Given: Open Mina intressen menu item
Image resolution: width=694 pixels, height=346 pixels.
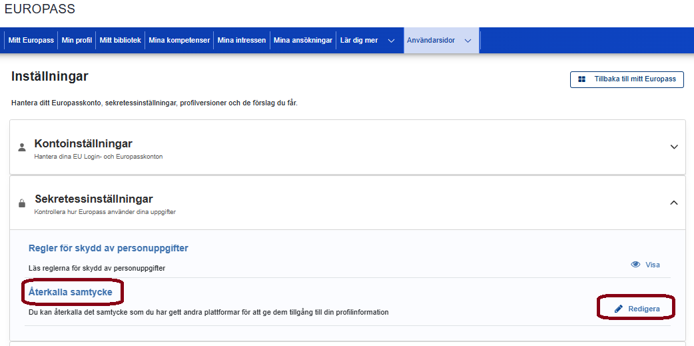Looking at the screenshot, I should pyautogui.click(x=242, y=41).
